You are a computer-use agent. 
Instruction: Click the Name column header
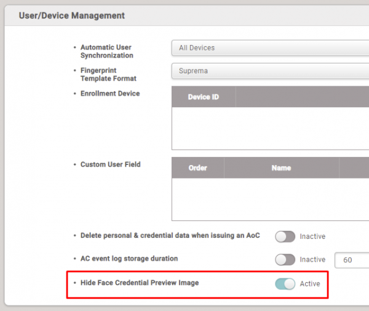(x=281, y=168)
